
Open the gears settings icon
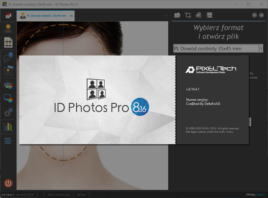(x=8, y=112)
